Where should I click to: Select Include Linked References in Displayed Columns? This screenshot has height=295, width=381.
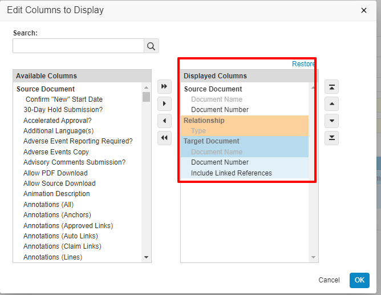(231, 173)
